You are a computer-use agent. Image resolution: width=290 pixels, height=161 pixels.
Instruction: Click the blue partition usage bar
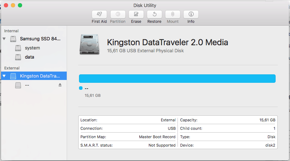(x=177, y=79)
